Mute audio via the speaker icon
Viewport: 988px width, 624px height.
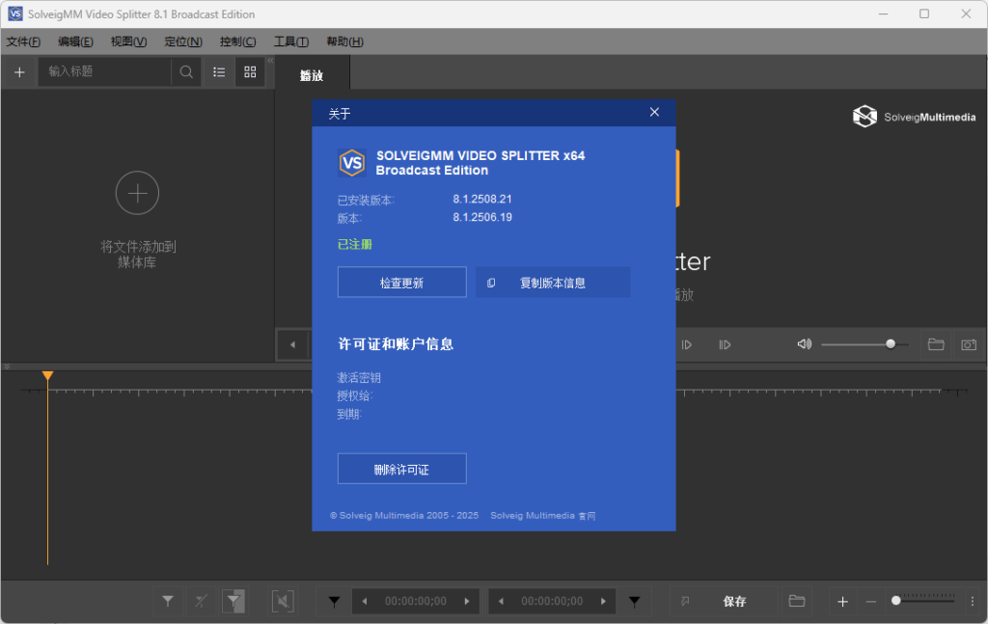tap(804, 344)
